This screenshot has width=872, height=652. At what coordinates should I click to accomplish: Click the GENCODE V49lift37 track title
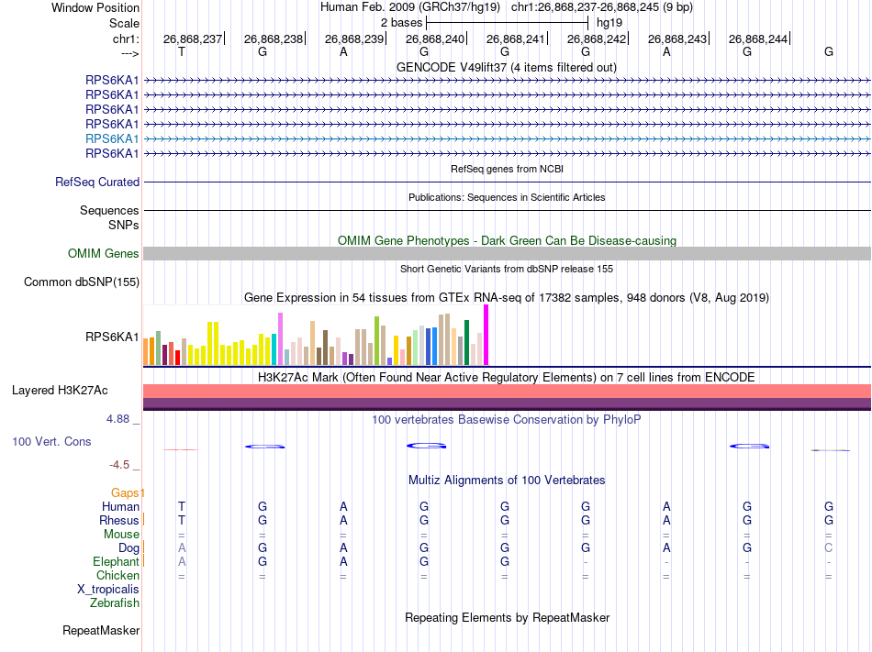(506, 67)
